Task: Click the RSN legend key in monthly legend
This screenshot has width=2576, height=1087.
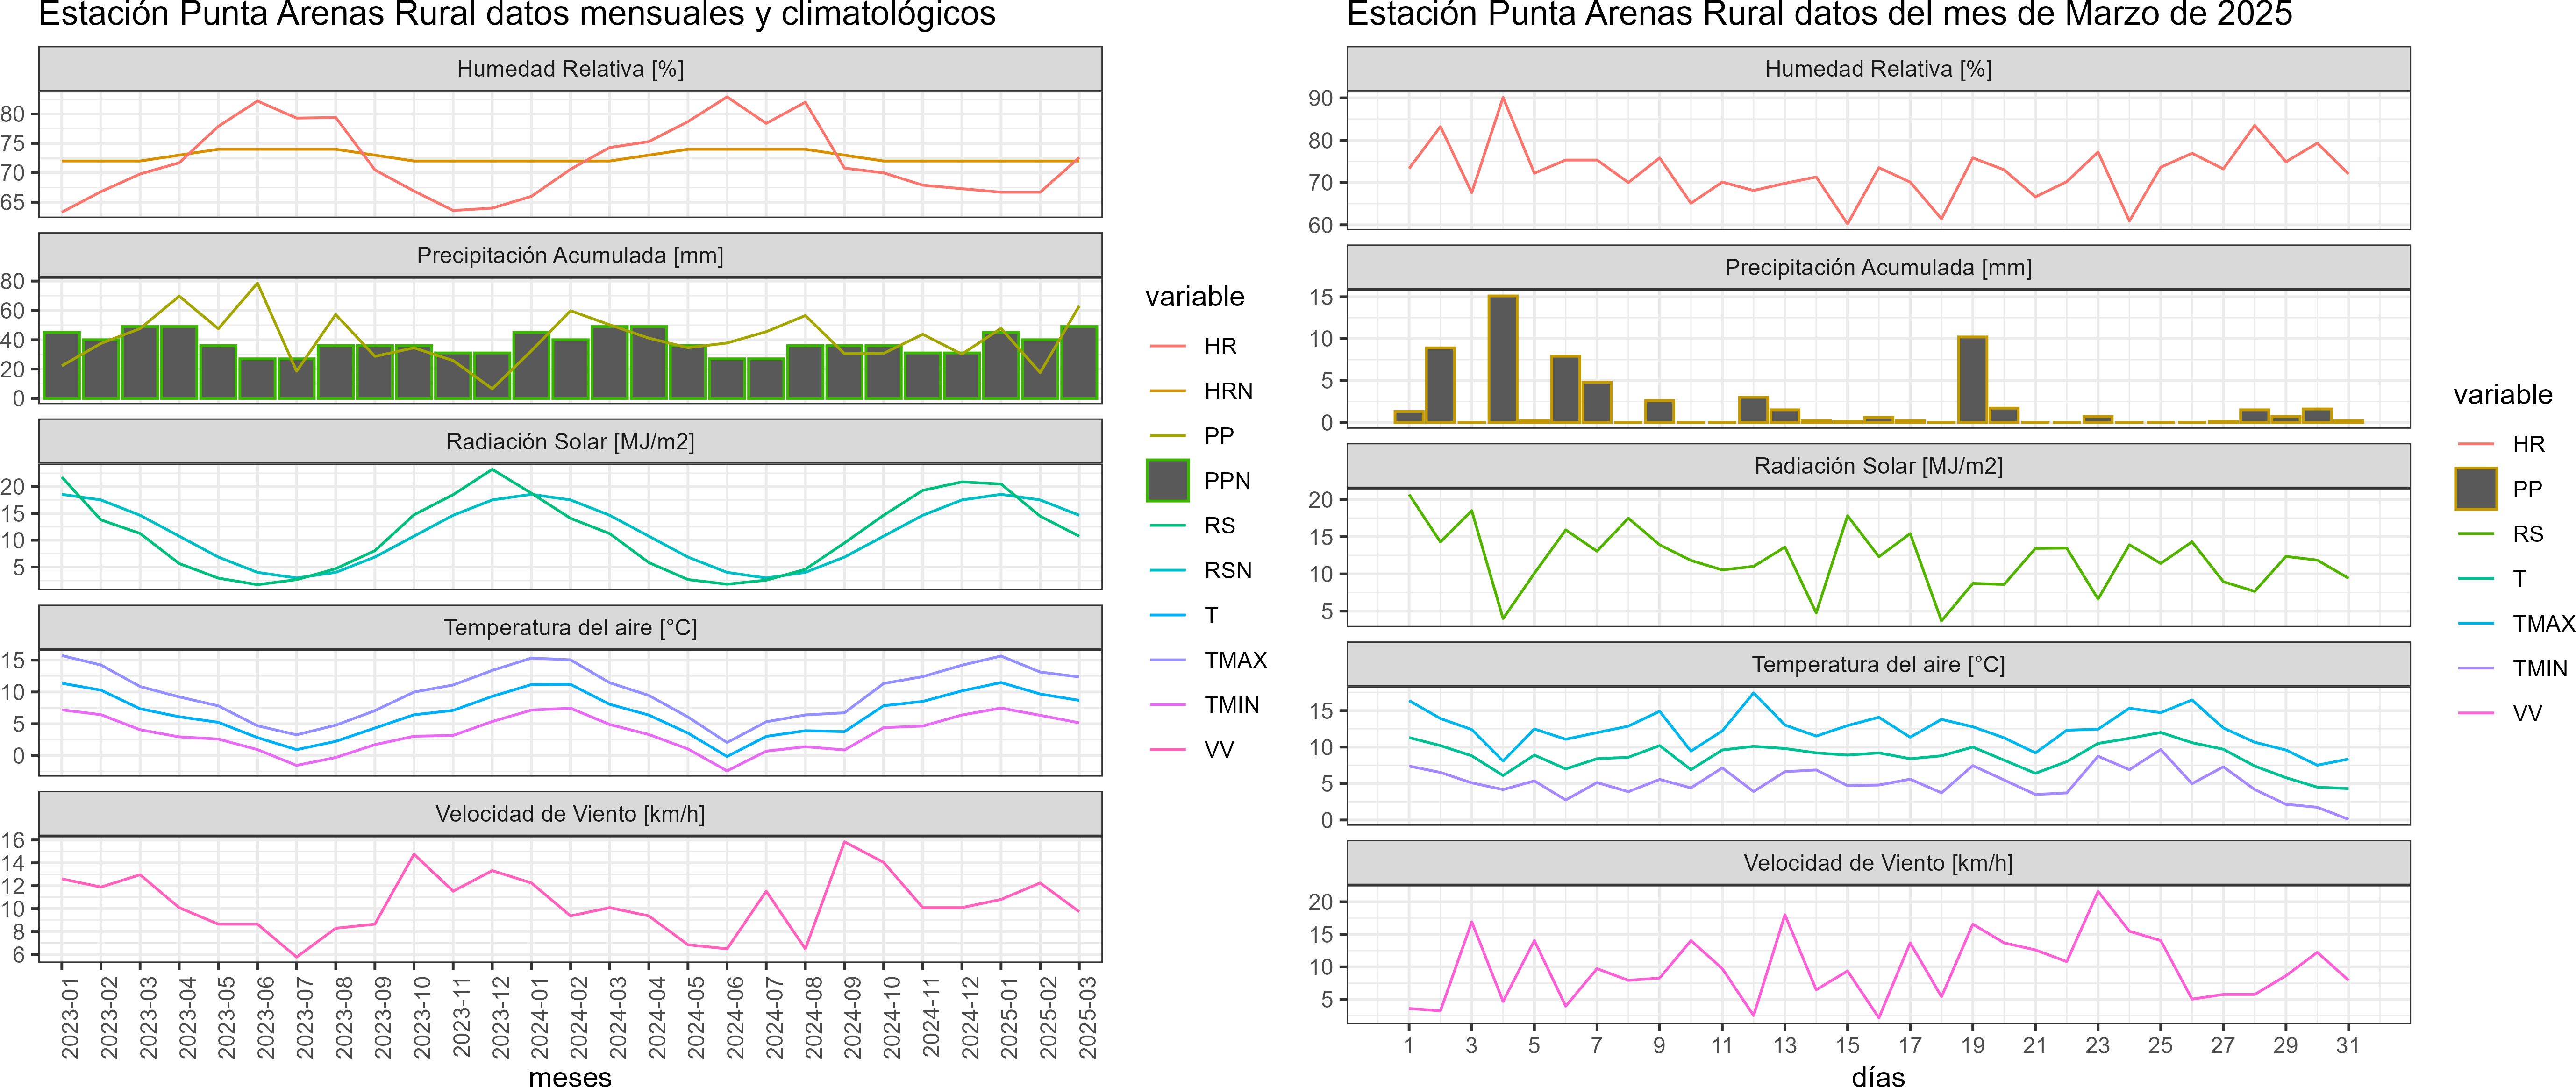Action: point(1167,570)
